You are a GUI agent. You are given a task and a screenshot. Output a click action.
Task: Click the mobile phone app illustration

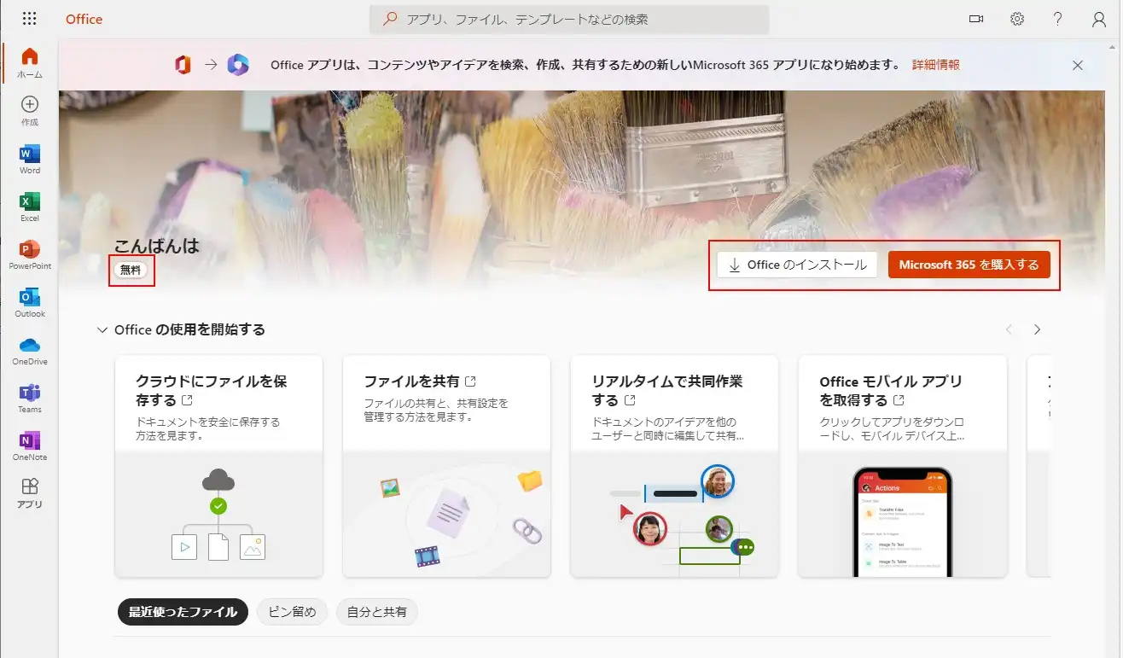[x=903, y=514]
